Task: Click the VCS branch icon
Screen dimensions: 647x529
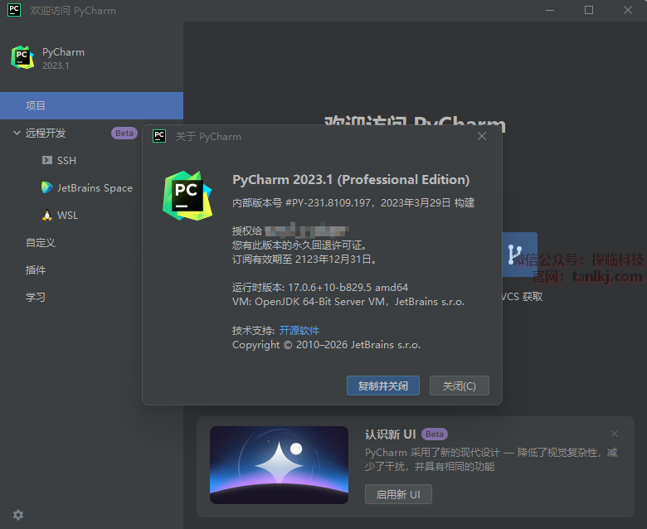Action: pos(518,254)
